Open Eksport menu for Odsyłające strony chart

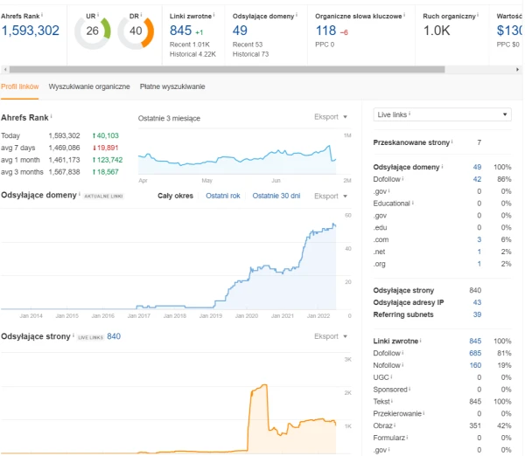point(331,336)
